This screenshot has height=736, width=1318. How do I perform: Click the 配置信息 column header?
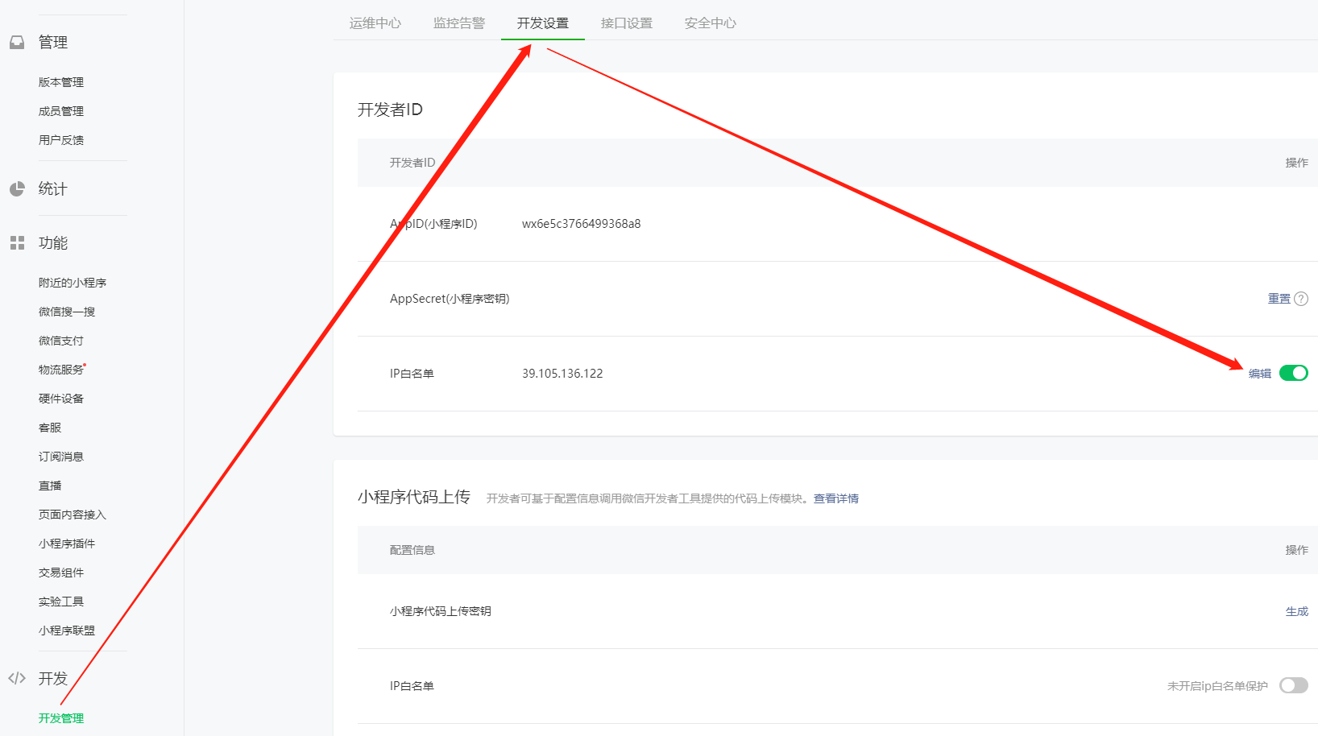point(412,550)
